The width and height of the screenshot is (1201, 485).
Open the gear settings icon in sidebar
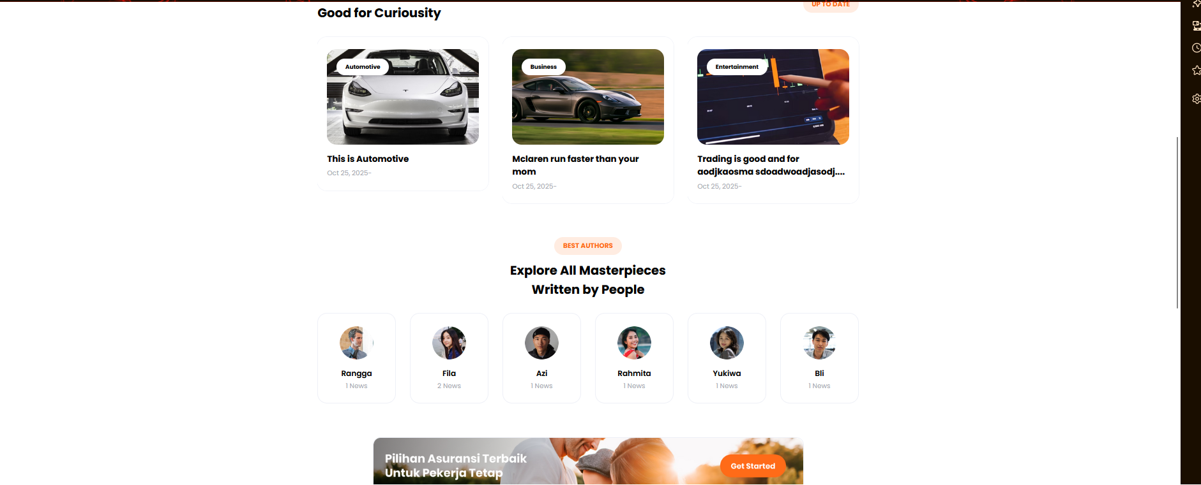point(1196,99)
